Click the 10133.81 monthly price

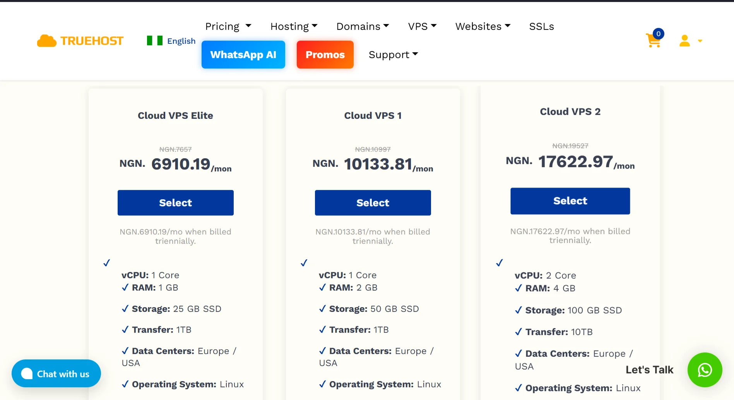pos(378,164)
